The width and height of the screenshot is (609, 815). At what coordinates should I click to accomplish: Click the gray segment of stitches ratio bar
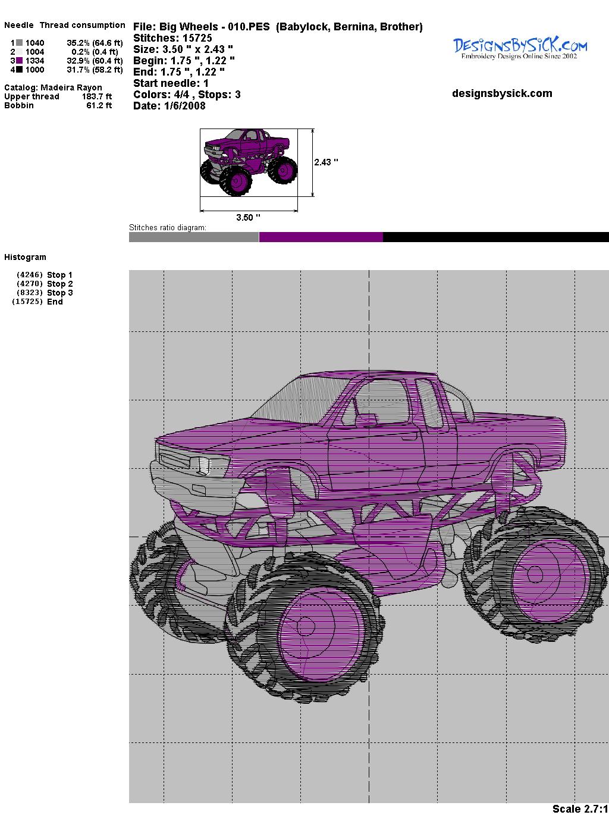click(194, 237)
